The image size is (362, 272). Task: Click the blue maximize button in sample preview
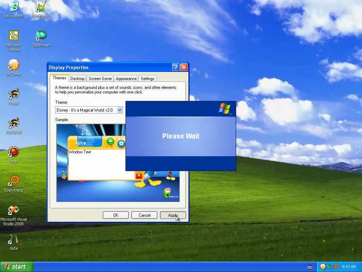pyautogui.click(x=121, y=144)
